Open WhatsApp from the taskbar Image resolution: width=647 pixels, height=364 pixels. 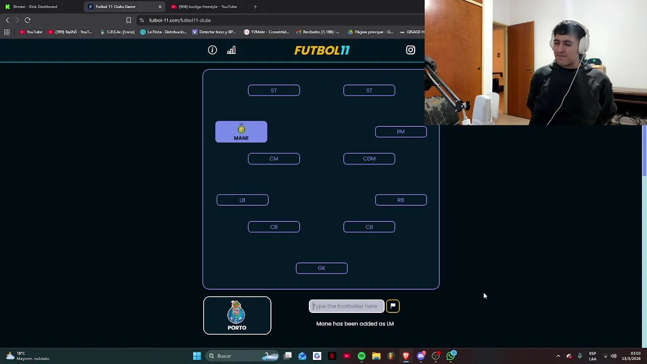[x=451, y=356]
